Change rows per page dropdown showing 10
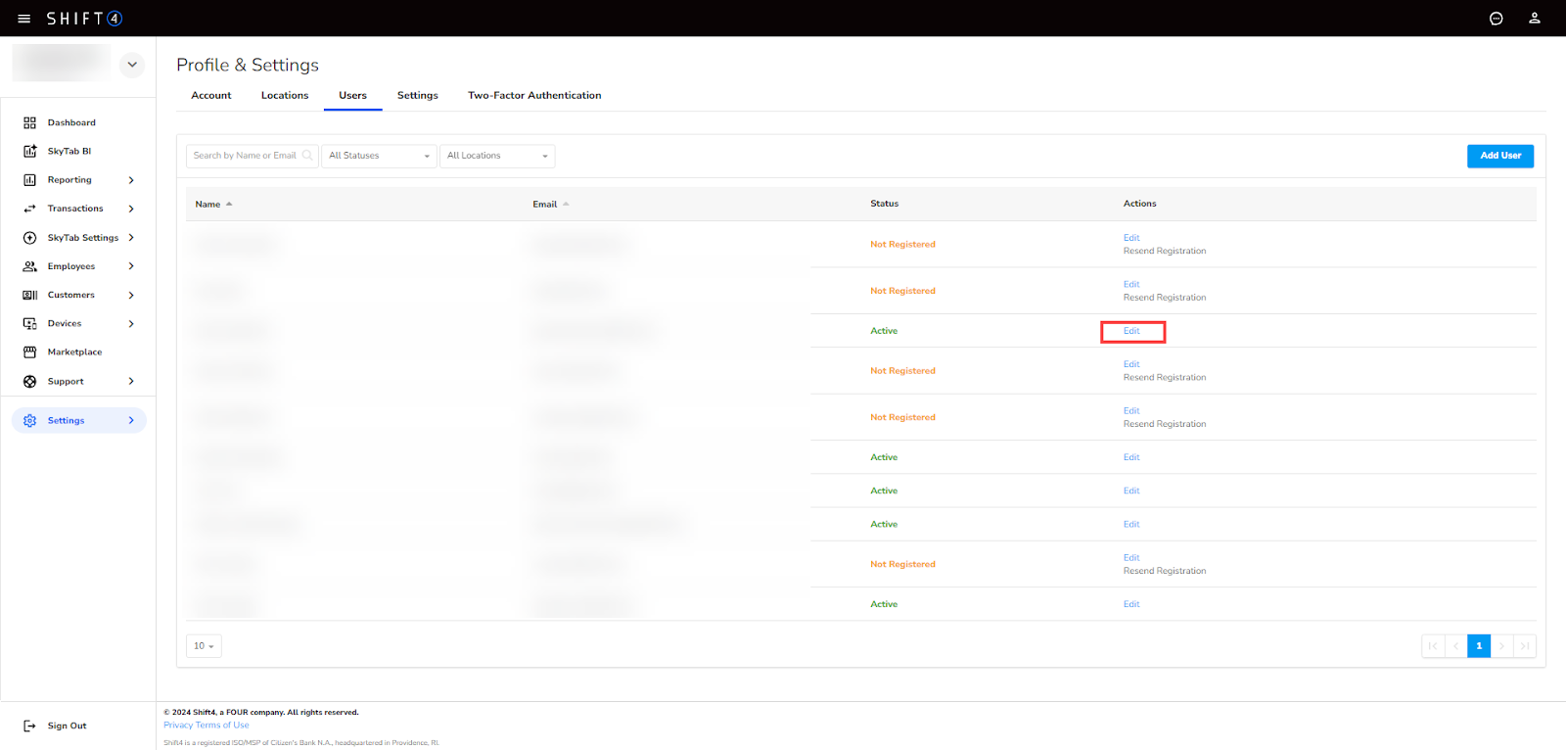Screen dimensions: 1566x750 (204, 646)
